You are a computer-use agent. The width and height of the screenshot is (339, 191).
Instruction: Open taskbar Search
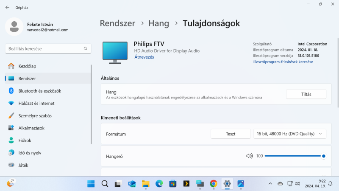105,184
